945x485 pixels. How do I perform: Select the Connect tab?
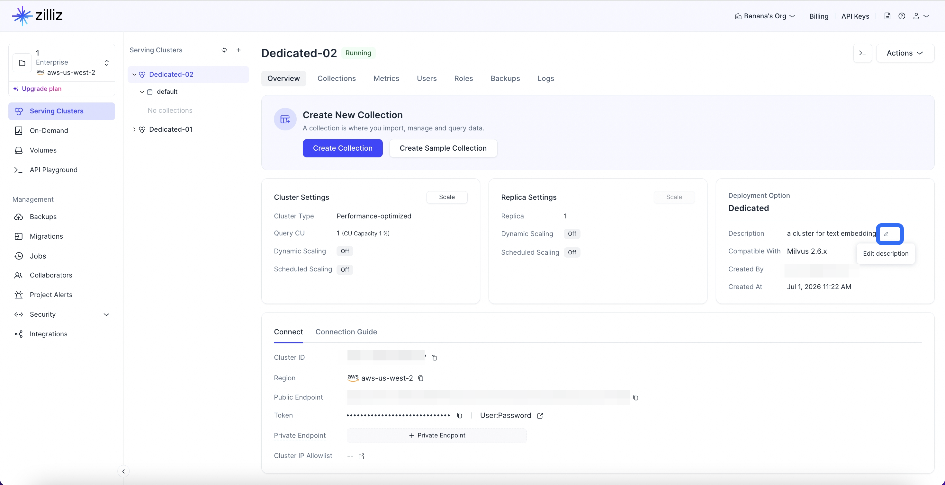(288, 332)
